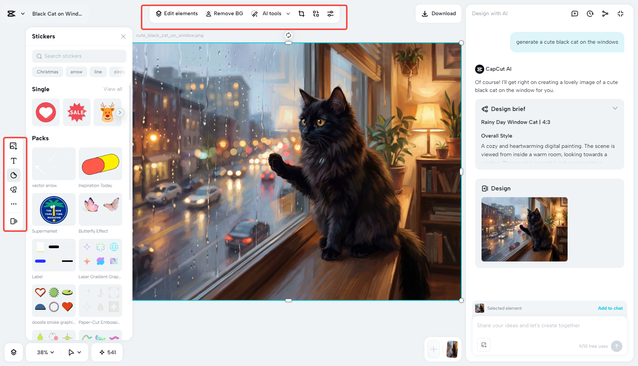The height and width of the screenshot is (366, 638).
Task: View all Single stickers
Action: click(x=113, y=89)
